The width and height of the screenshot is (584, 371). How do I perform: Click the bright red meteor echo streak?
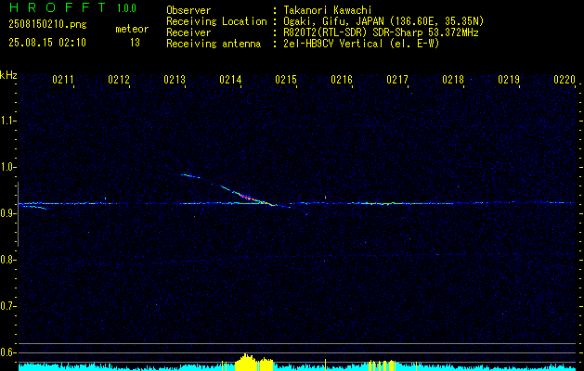click(x=249, y=197)
